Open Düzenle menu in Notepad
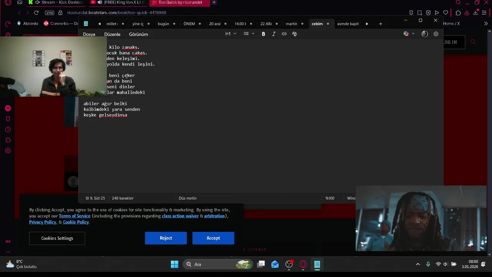The width and height of the screenshot is (492, 277). [x=112, y=34]
